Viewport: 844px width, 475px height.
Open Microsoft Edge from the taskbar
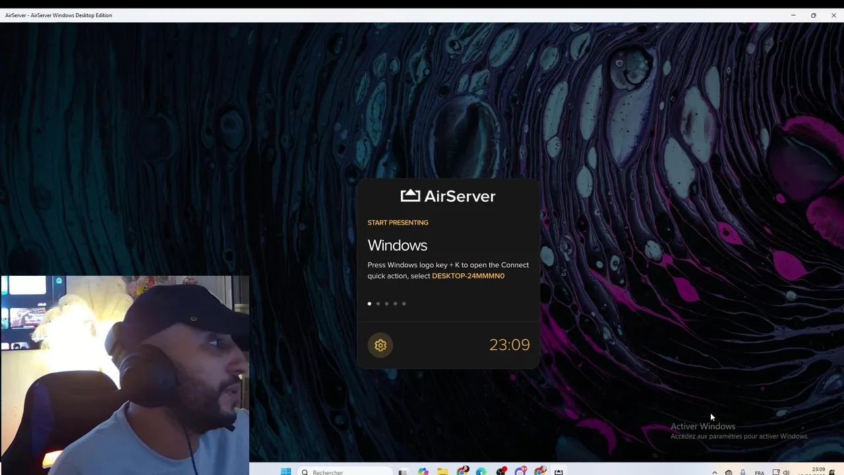481,472
